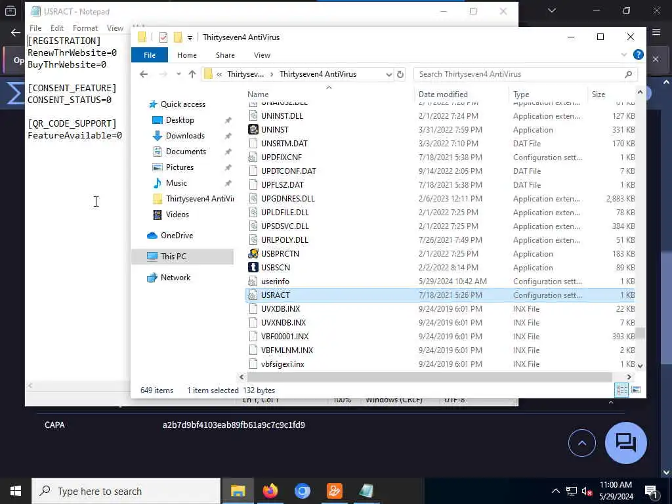Switch to Details view layout icon
Viewport: 672px width, 504px height.
[621, 390]
